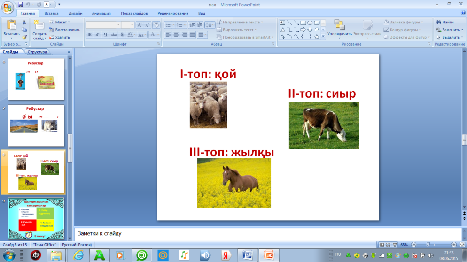This screenshot has height=262, width=467.
Task: Justify text in paragraph group
Action: click(193, 35)
